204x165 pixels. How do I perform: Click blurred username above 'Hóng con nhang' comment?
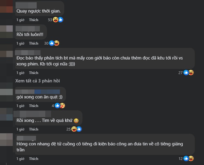(x=25, y=138)
